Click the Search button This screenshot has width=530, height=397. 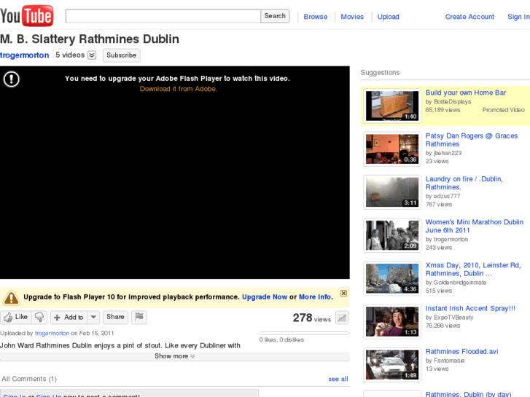[275, 16]
